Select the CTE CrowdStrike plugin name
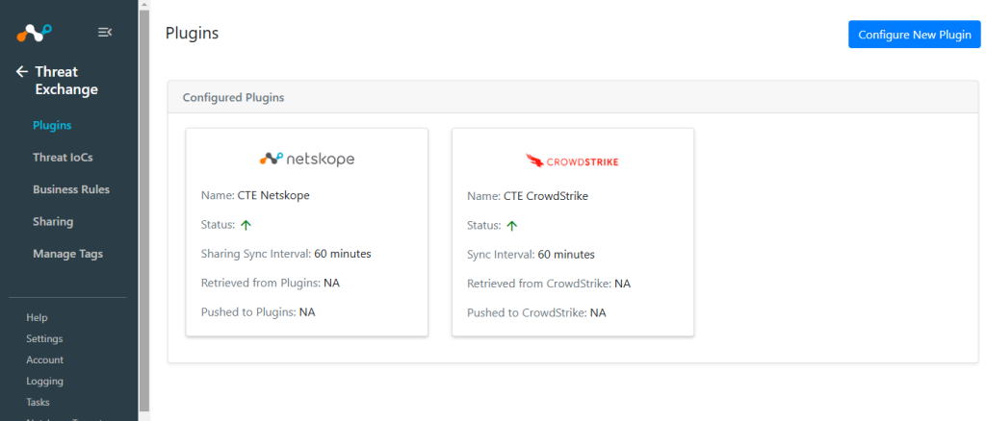Image resolution: width=986 pixels, height=421 pixels. 546,196
